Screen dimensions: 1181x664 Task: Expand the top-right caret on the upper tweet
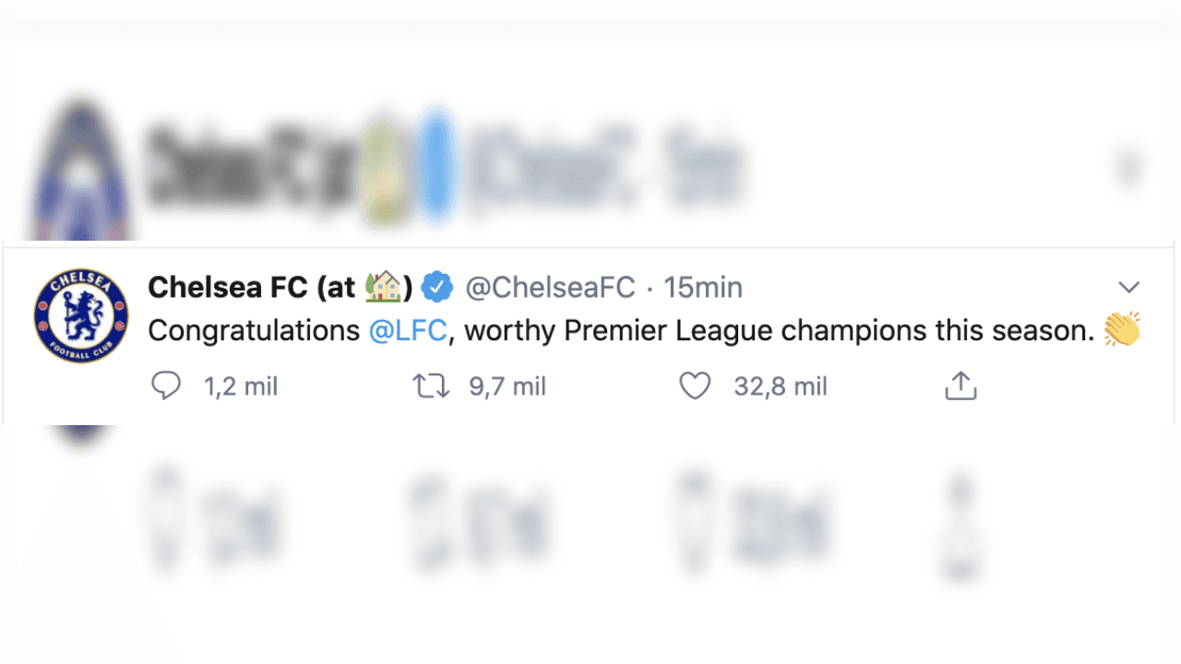[1129, 170]
